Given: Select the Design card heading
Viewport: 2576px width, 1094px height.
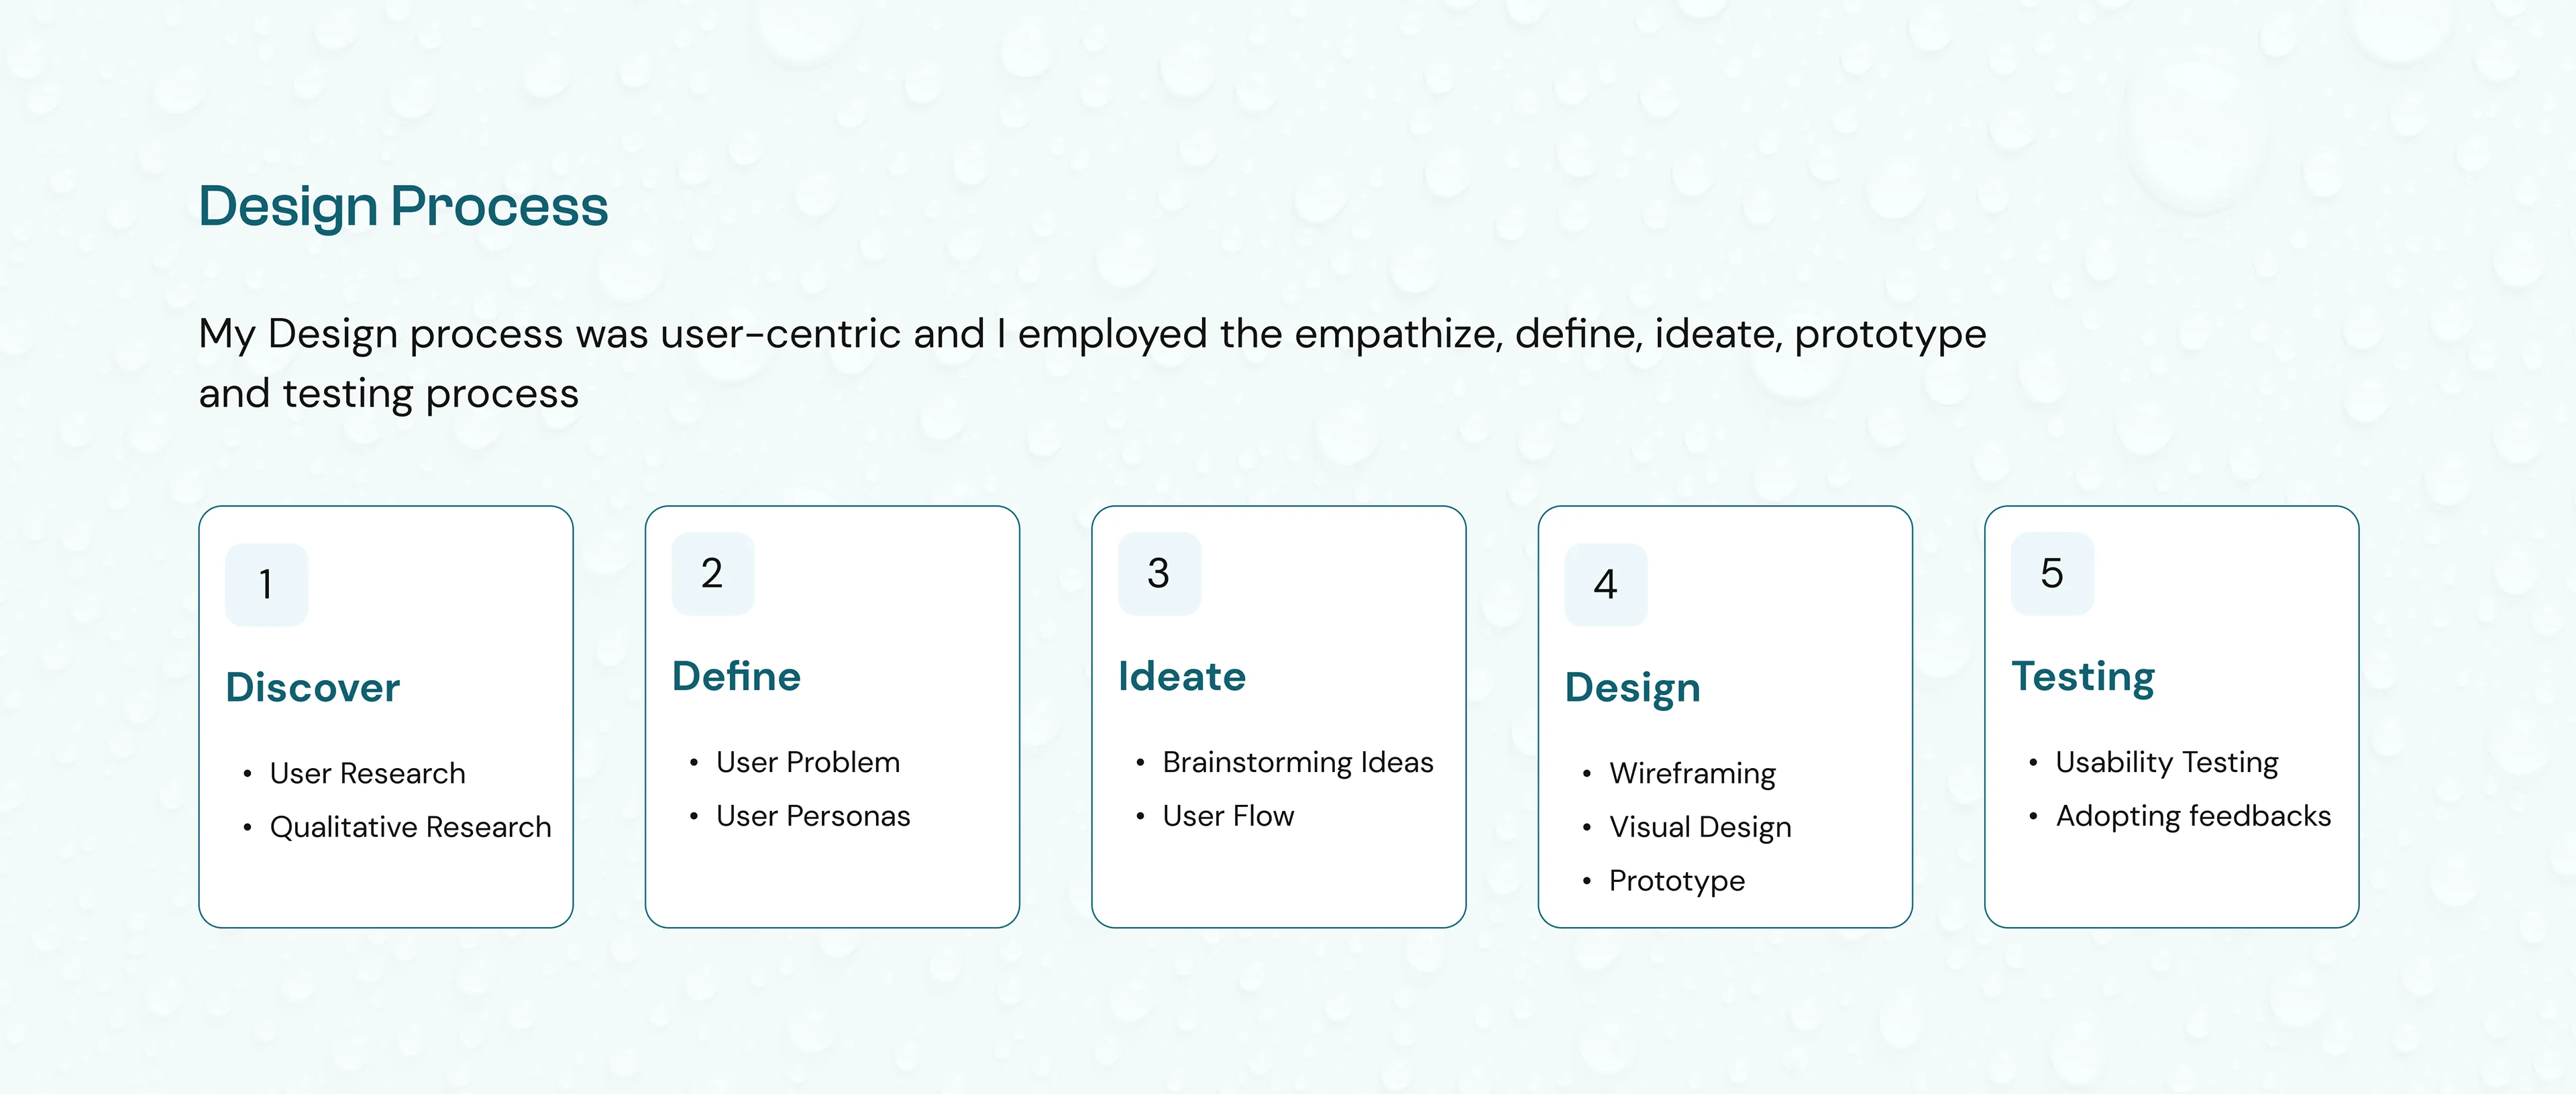Looking at the screenshot, I should [x=1632, y=688].
